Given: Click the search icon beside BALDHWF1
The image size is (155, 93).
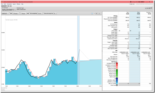Looking at the screenshot, I should 15,10.
